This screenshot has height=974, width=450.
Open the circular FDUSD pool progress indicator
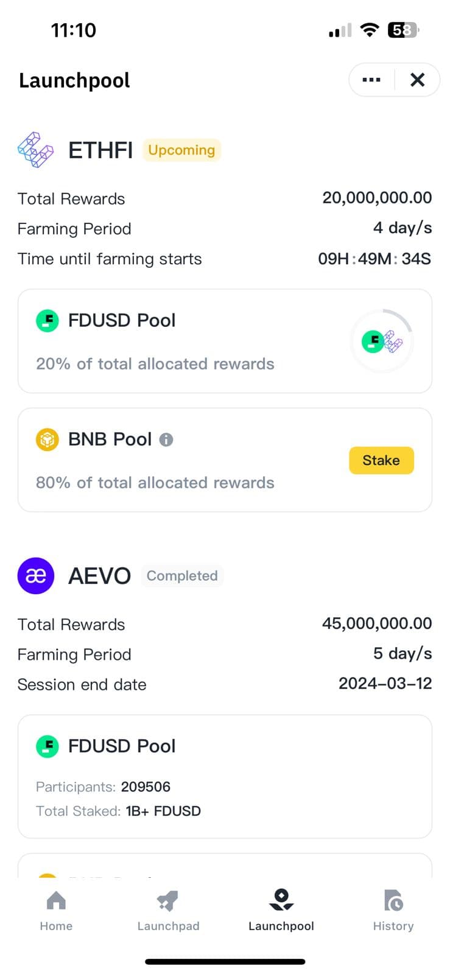(x=382, y=341)
